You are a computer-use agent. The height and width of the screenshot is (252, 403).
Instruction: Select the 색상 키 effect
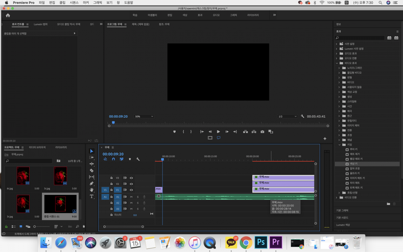(354, 164)
